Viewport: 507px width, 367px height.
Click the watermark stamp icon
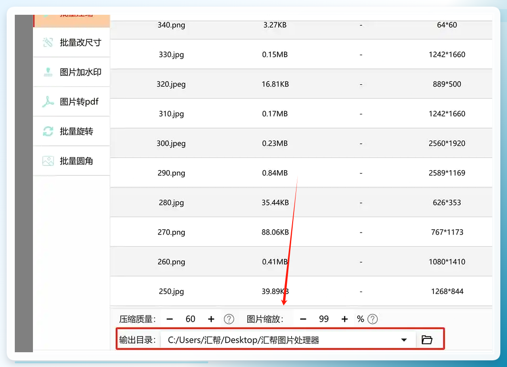pyautogui.click(x=48, y=72)
